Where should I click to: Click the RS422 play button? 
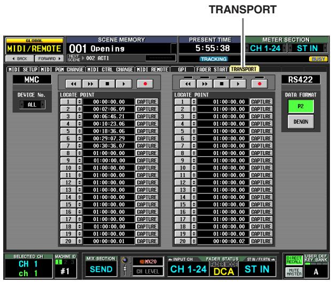coord(238,84)
